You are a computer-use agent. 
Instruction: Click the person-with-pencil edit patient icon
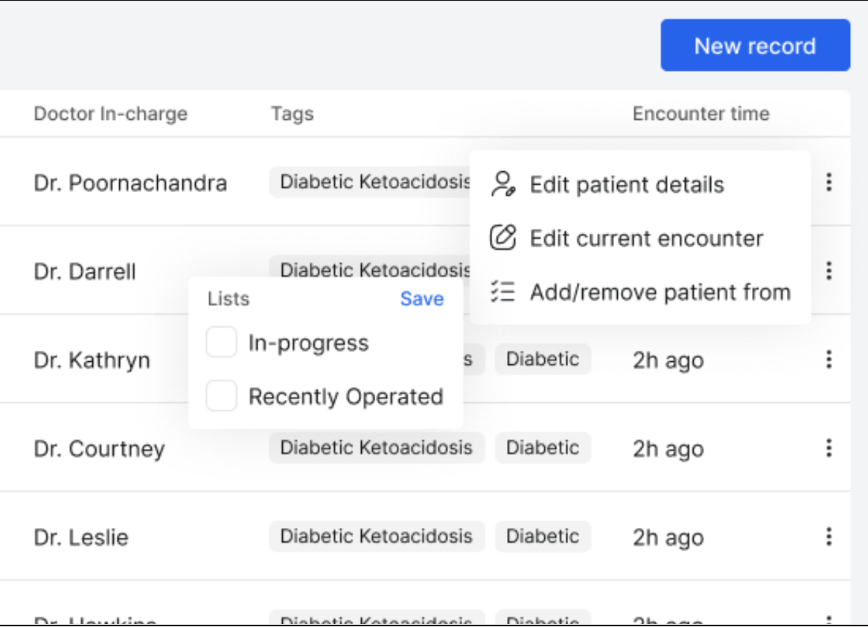click(503, 184)
